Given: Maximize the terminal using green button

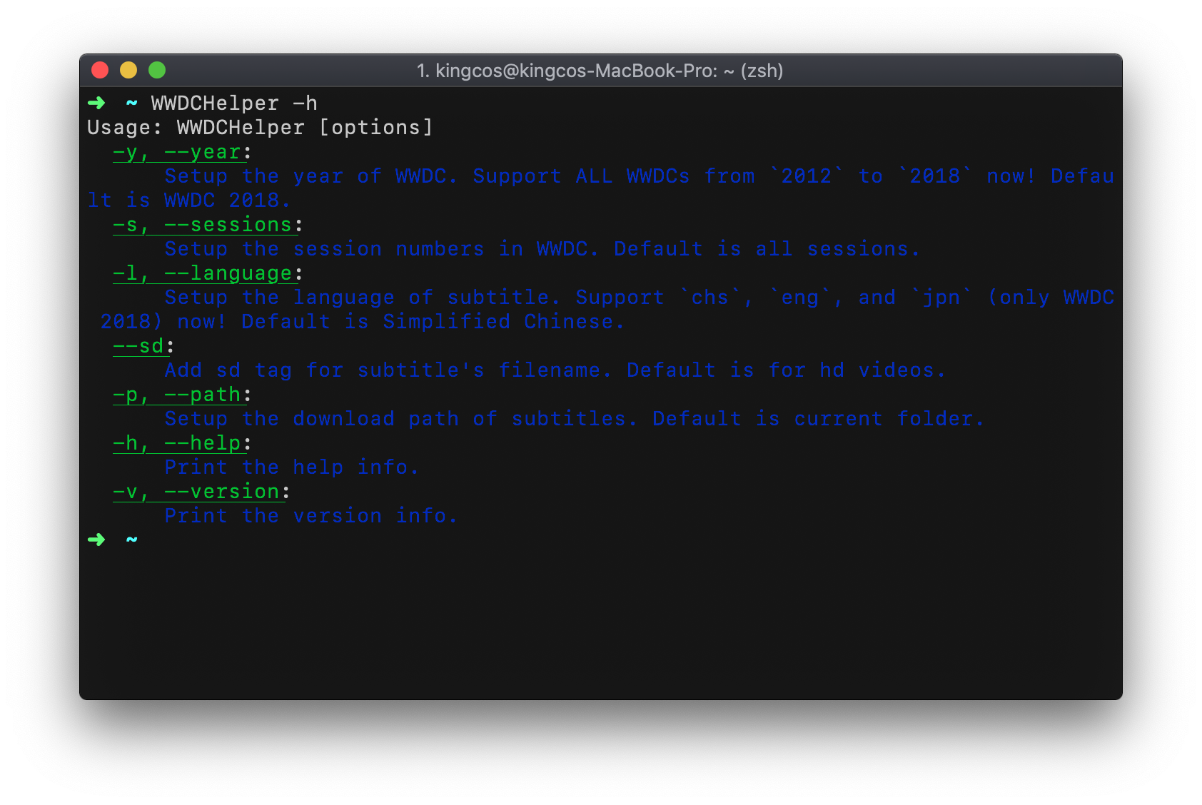Looking at the screenshot, I should (x=157, y=70).
